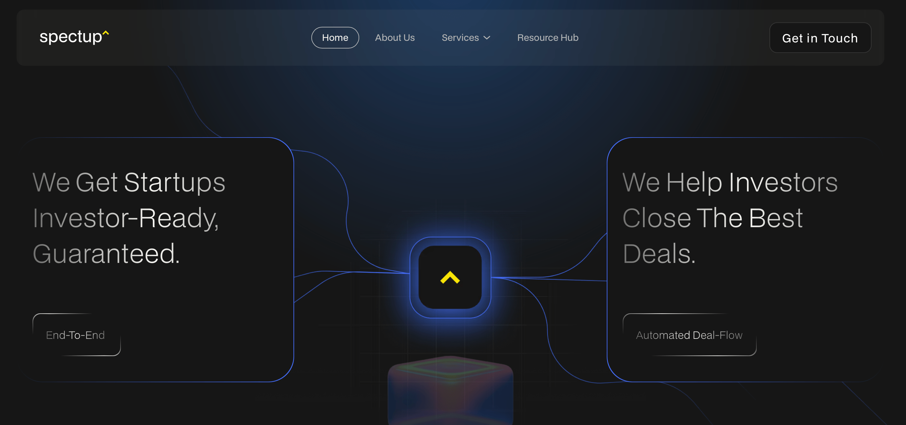Expand the Services dropdown chevron
This screenshot has width=906, height=425.
coord(487,38)
